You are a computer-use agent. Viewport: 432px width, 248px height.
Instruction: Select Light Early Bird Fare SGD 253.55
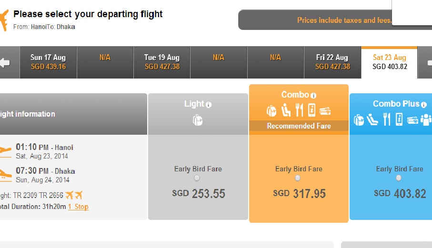tap(197, 178)
